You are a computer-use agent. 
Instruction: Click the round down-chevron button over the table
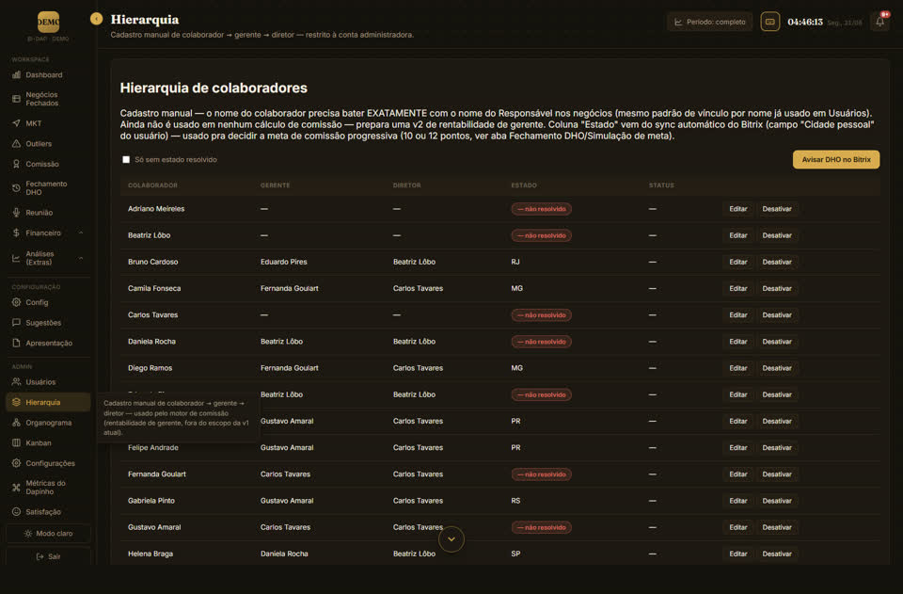pos(451,539)
